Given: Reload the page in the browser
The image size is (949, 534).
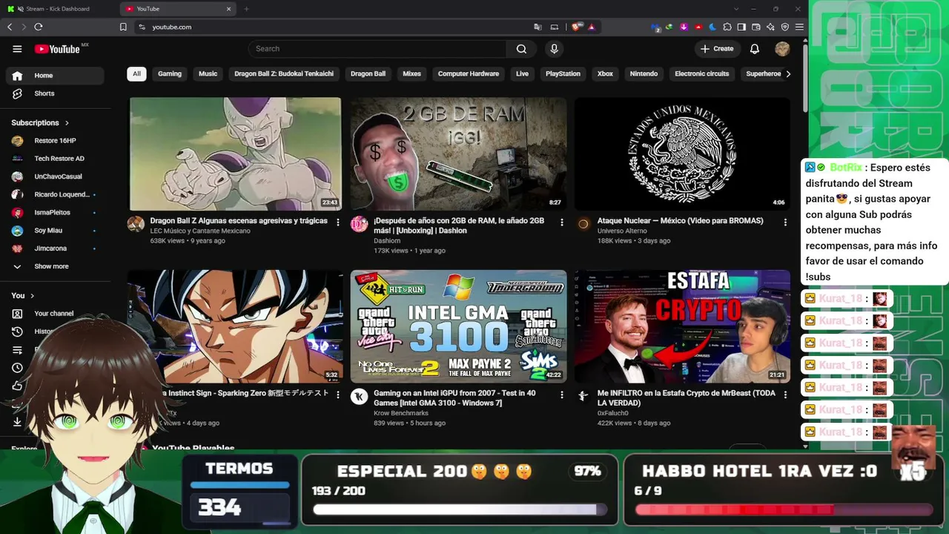Looking at the screenshot, I should coord(39,27).
